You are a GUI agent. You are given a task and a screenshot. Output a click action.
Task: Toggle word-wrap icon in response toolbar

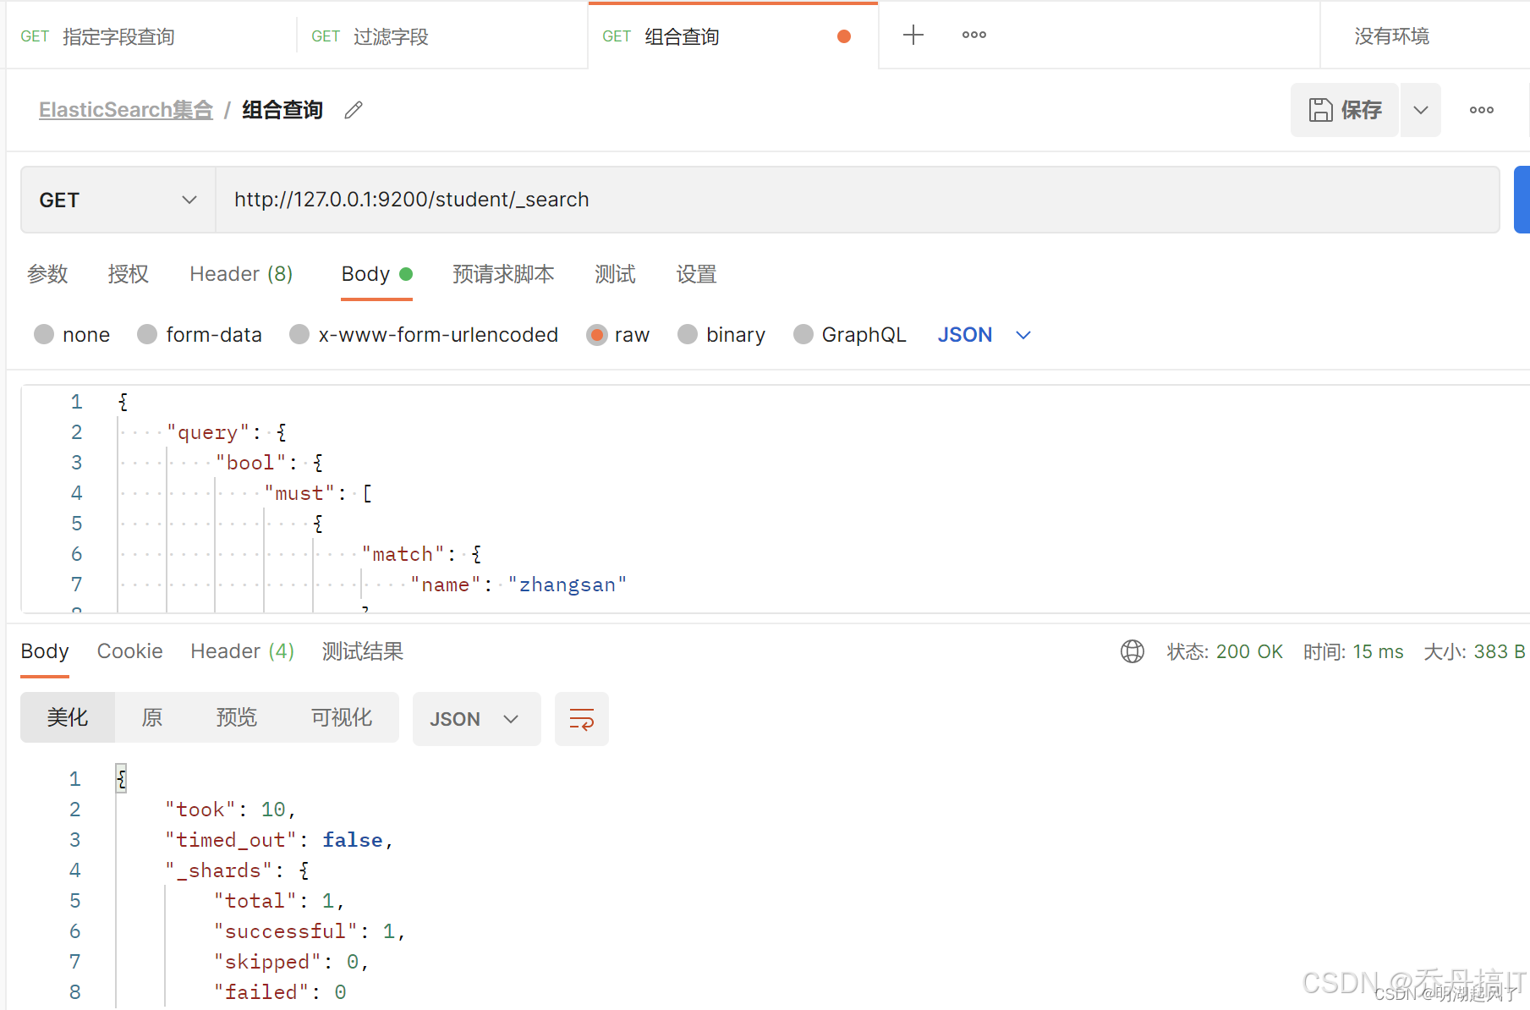coord(582,719)
